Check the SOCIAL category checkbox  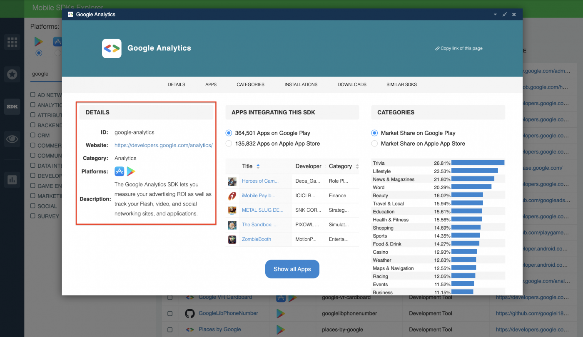point(33,206)
